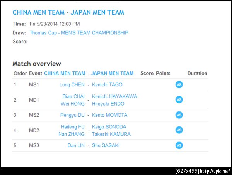Select player Biao CHAI
Viewport: 232px width, 175px height.
[74, 96]
